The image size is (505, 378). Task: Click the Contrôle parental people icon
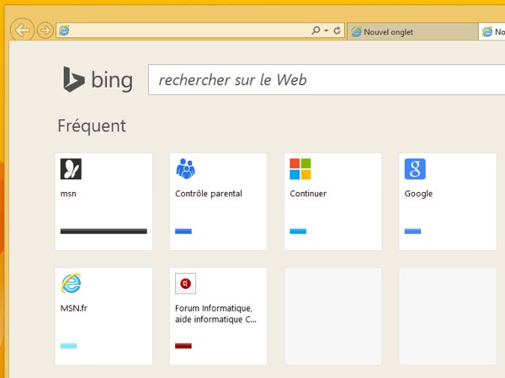[x=185, y=168]
